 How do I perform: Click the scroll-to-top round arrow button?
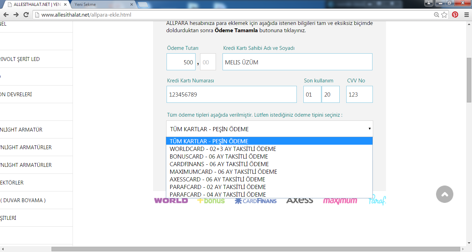444,194
